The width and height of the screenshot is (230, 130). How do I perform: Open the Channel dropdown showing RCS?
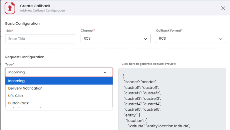tap(116, 38)
